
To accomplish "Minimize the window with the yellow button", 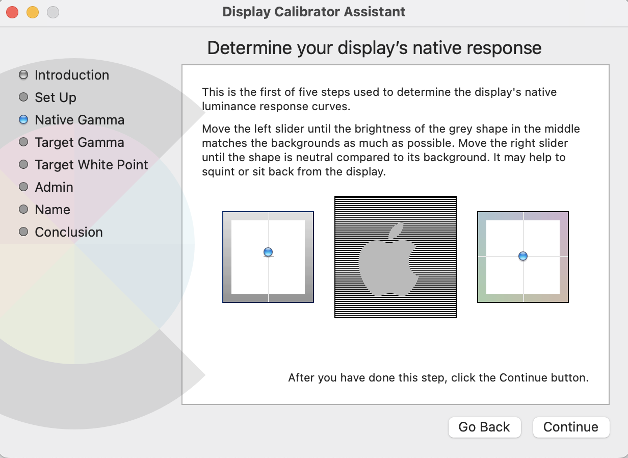I will tap(33, 12).
